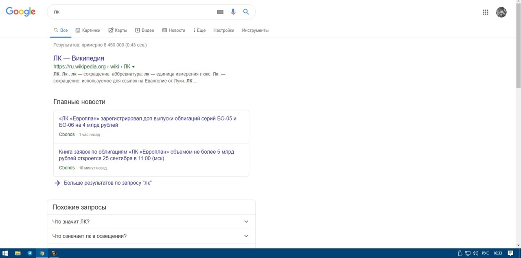Screen dimensions: 521x258
Task: Open Telegram from the taskbar
Action: click(x=30, y=253)
